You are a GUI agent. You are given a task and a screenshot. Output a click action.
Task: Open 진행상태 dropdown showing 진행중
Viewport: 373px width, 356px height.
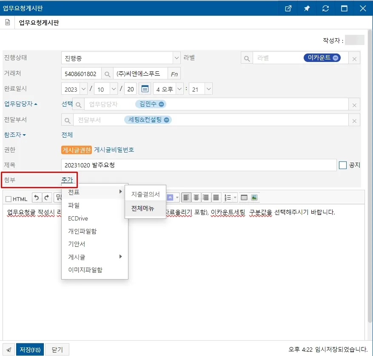click(121, 58)
